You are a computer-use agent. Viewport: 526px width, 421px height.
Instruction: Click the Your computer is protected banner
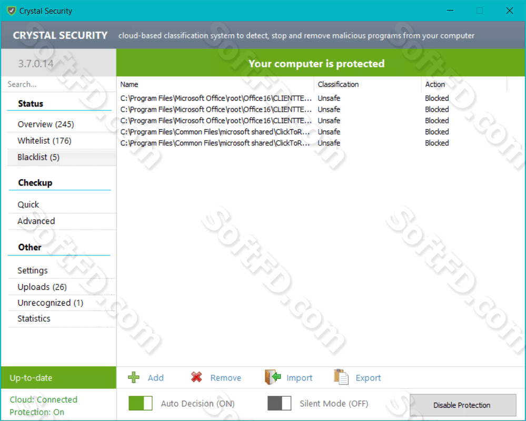321,63
